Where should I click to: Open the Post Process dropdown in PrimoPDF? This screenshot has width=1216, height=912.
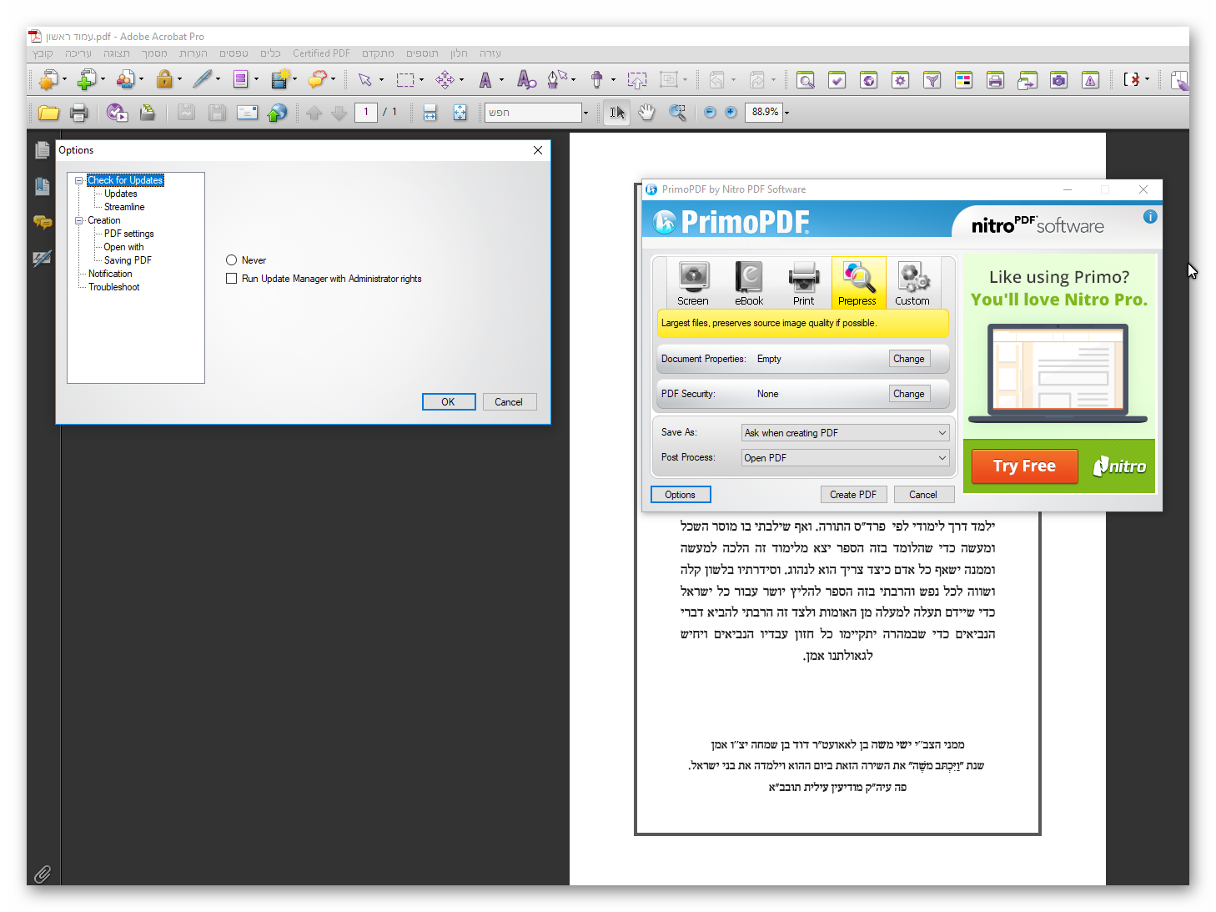coord(846,458)
